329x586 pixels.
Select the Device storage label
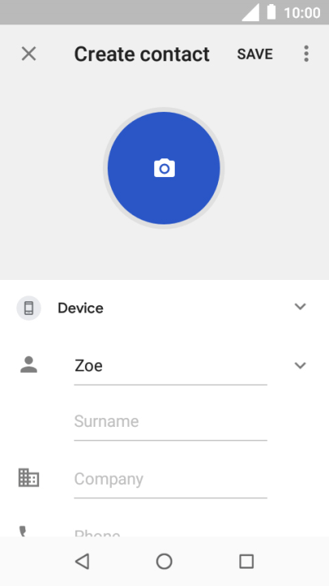[x=80, y=309]
